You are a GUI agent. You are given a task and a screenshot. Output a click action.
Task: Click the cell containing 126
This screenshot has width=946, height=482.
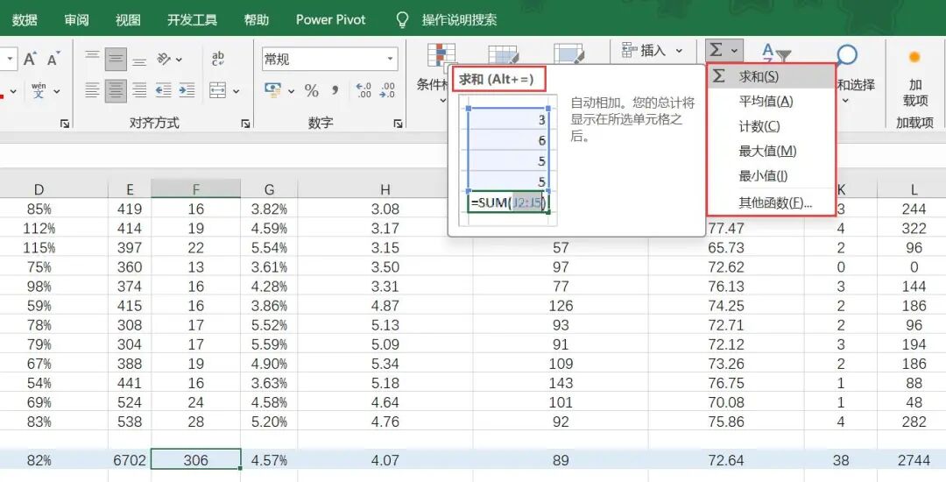[x=561, y=306]
